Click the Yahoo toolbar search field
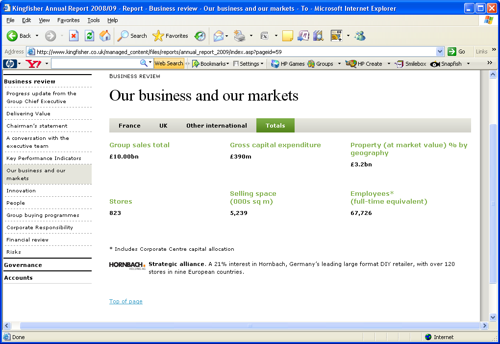 click(95, 63)
